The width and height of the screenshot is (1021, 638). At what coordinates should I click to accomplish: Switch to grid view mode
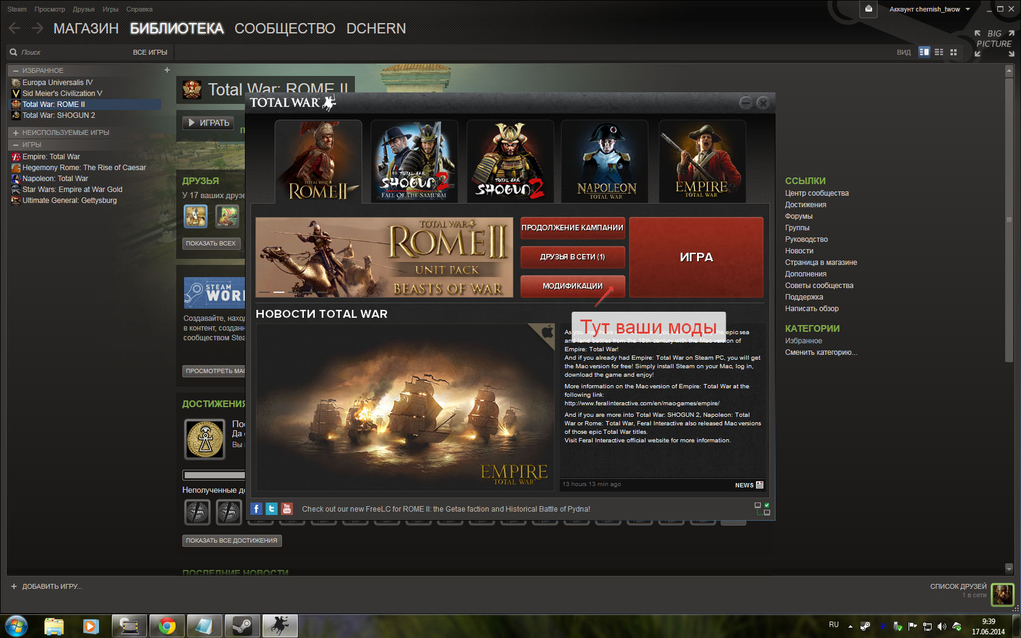click(x=954, y=52)
